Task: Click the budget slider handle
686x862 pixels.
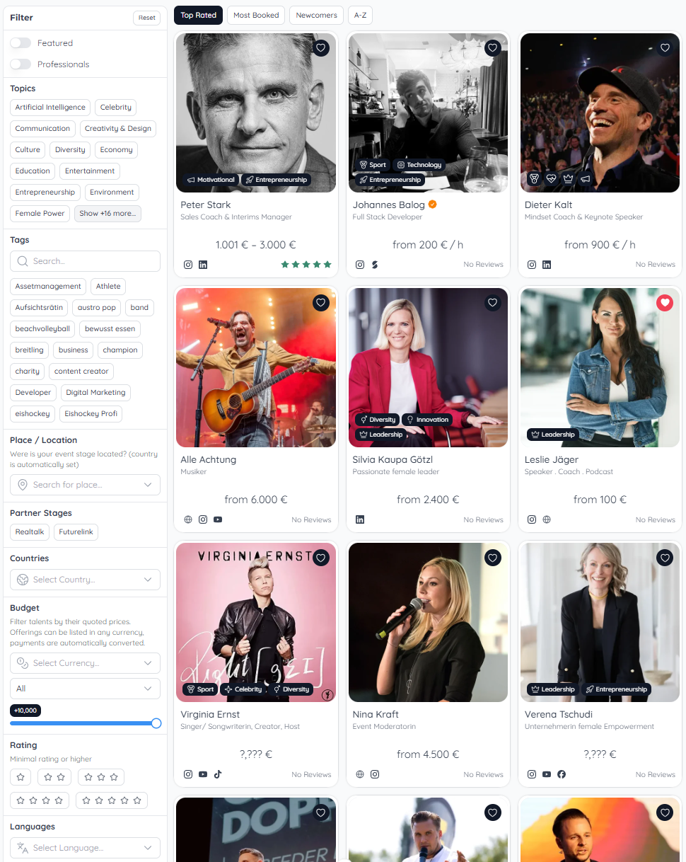Action: 156,723
